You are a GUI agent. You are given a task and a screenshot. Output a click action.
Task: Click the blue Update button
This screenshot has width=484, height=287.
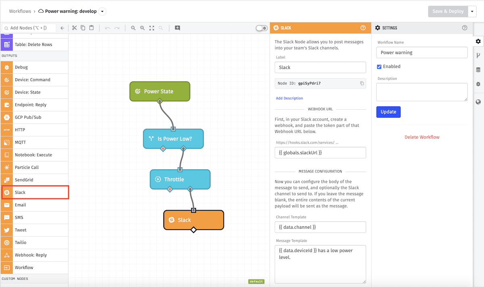coord(388,112)
